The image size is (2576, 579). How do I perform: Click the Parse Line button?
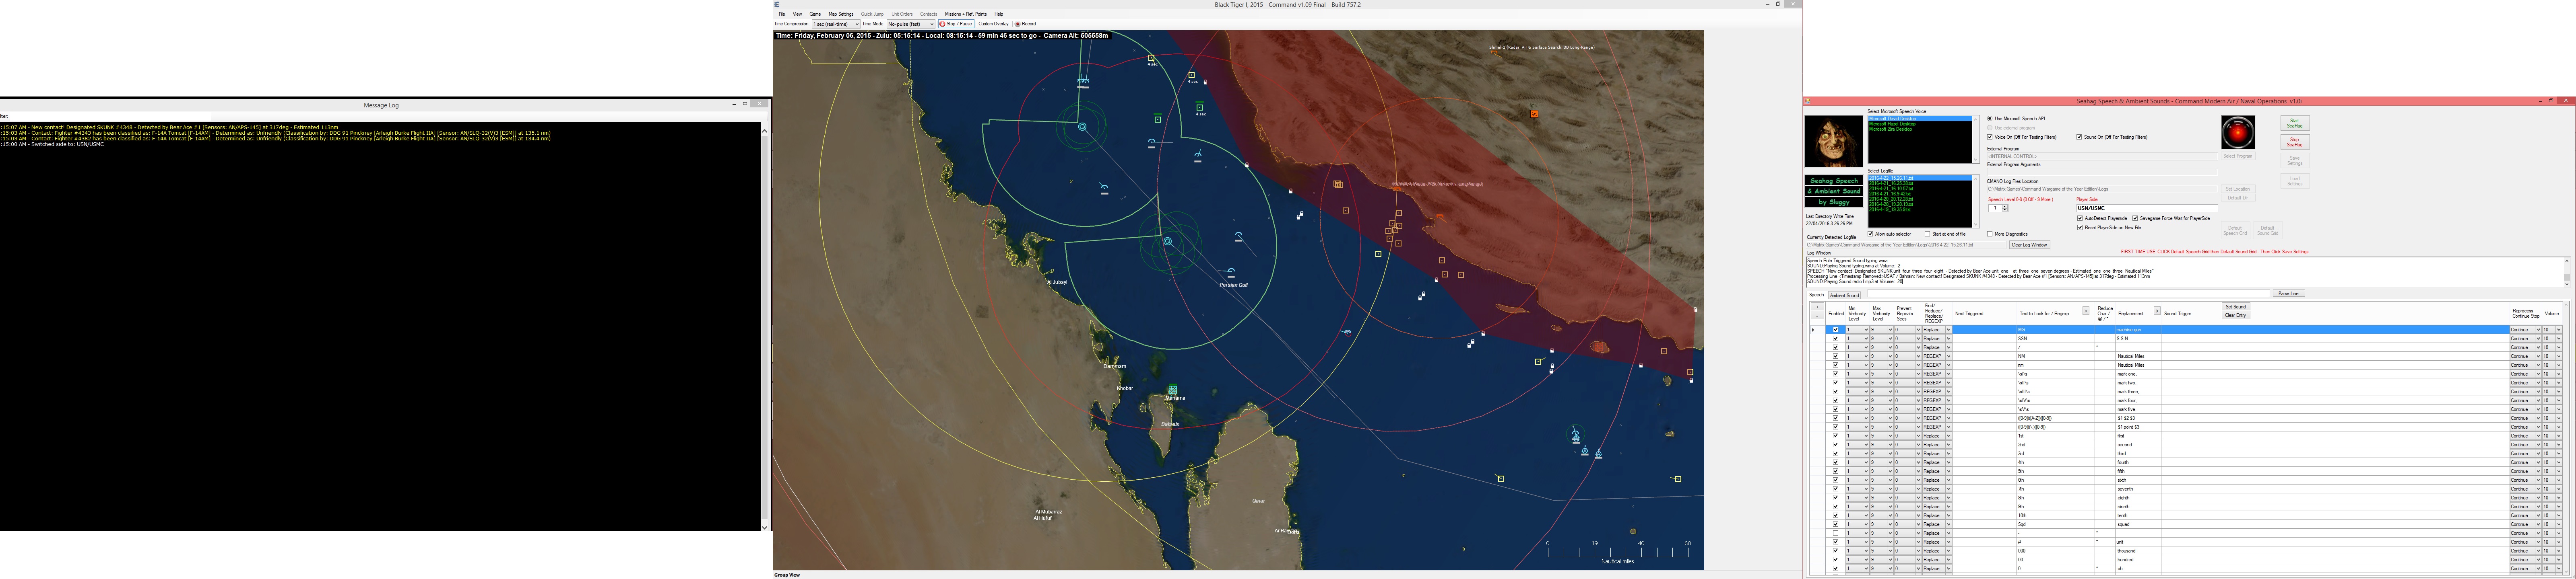click(2289, 294)
